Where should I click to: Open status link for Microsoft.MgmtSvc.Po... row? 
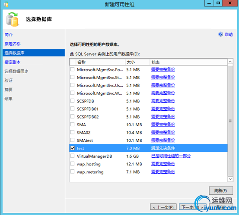pyautogui.click(x=163, y=69)
